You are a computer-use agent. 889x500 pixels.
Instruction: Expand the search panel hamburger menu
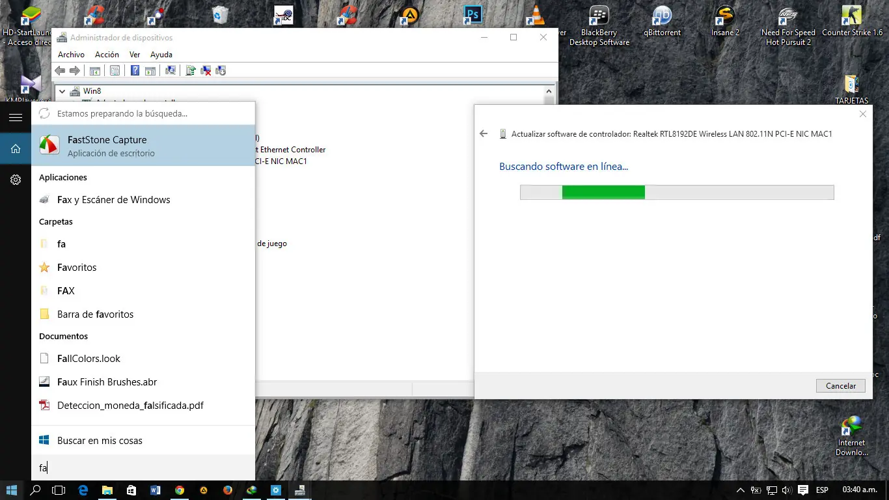coord(16,117)
